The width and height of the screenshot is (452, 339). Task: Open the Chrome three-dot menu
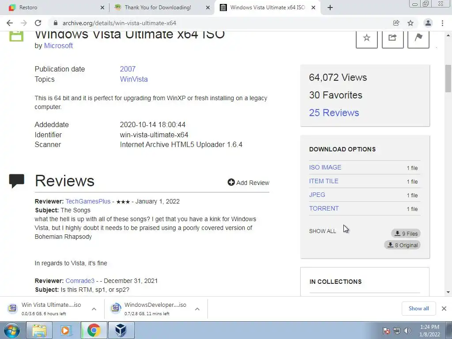(442, 23)
